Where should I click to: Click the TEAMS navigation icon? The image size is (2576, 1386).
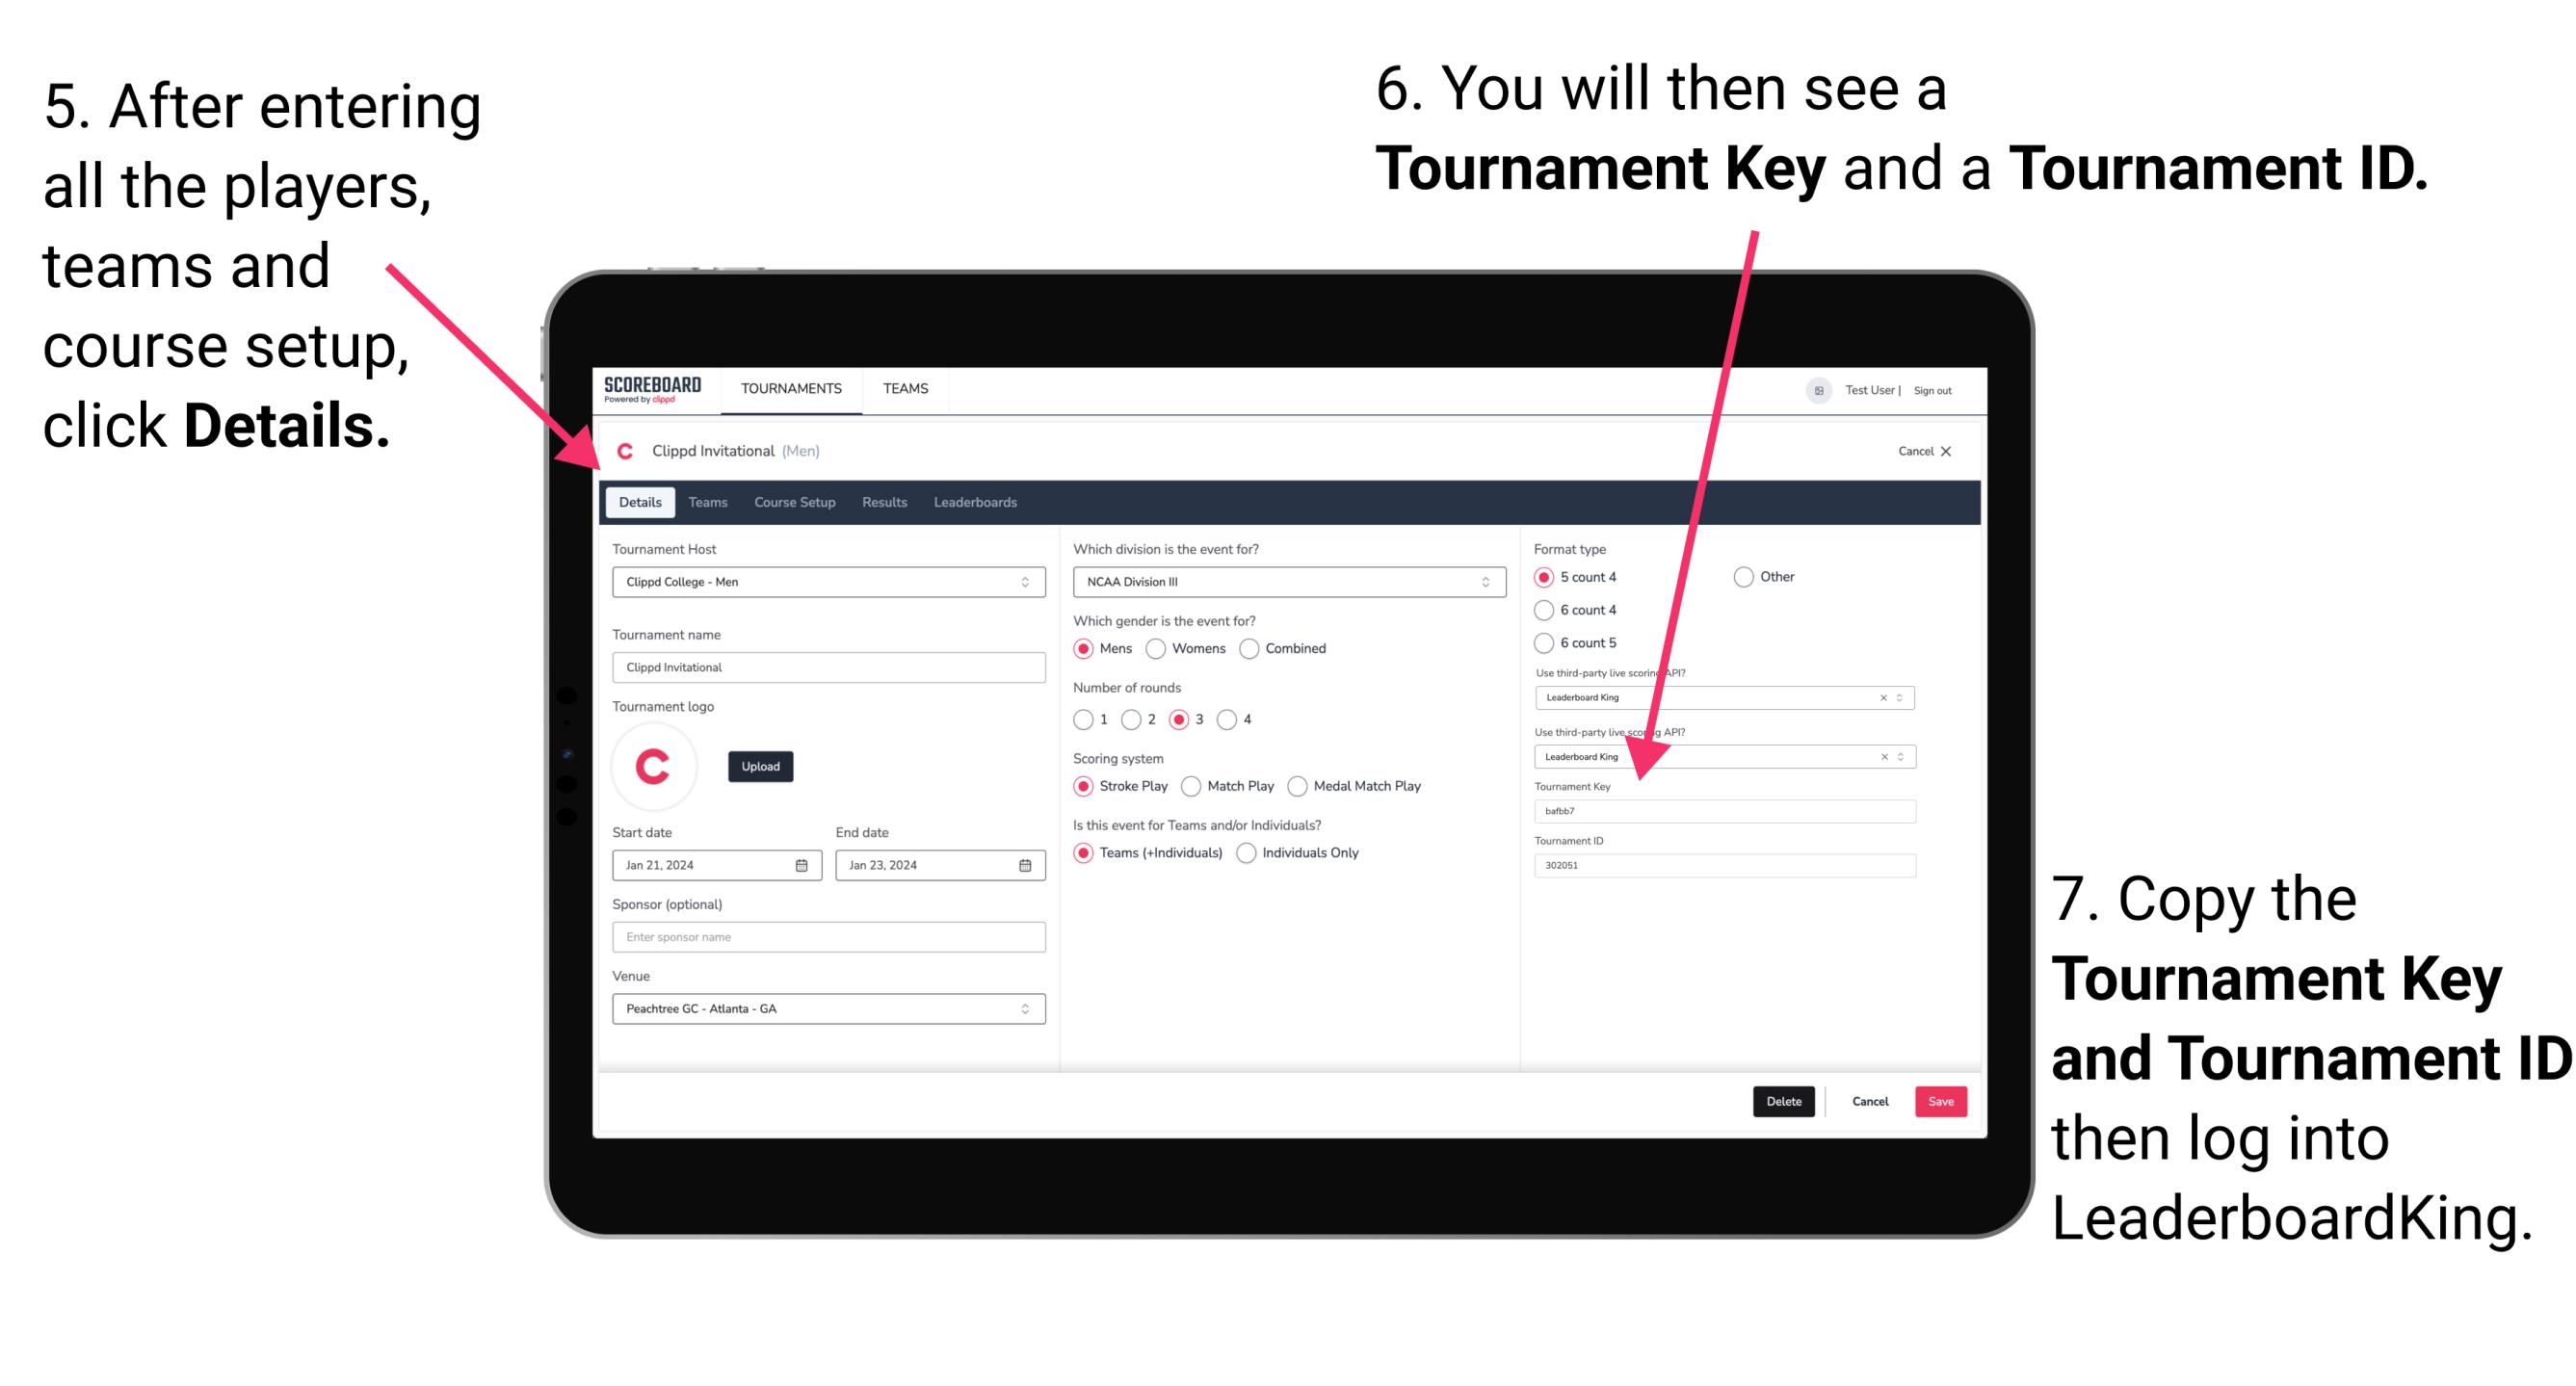(x=905, y=389)
